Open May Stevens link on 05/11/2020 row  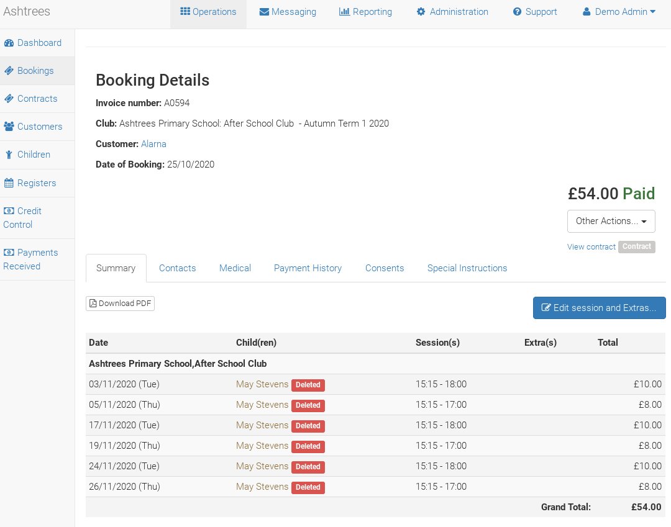262,405
